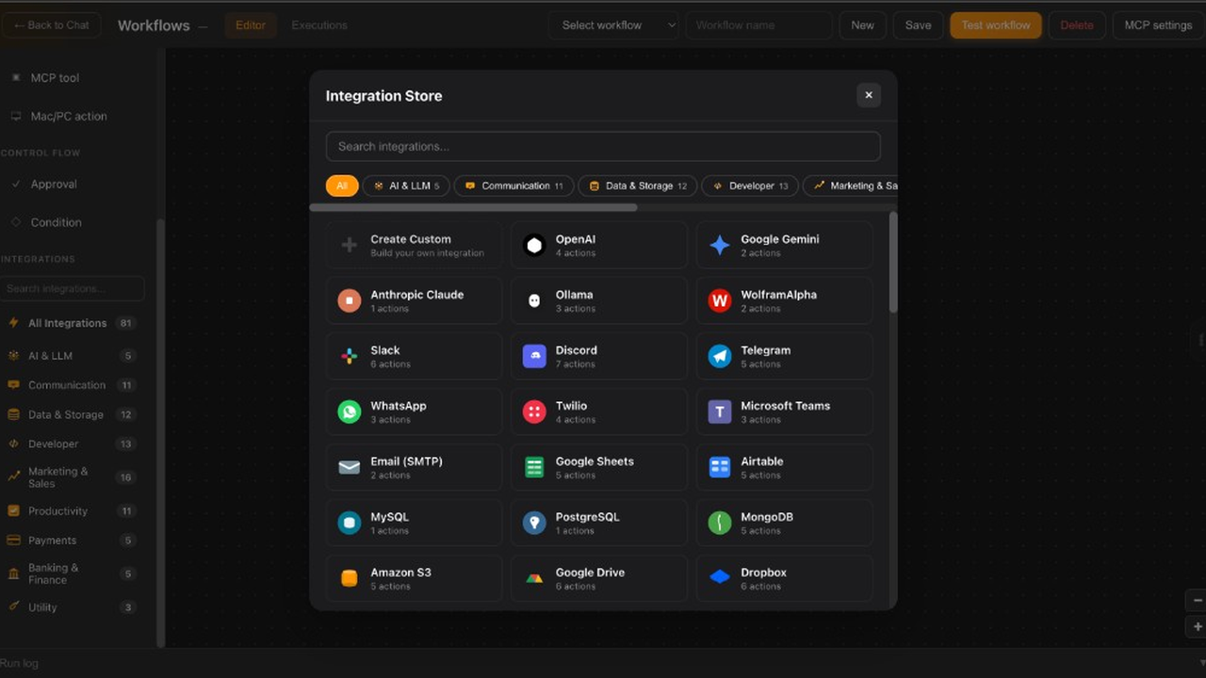Click the New workflow button
This screenshot has height=678, width=1206.
[x=862, y=25]
